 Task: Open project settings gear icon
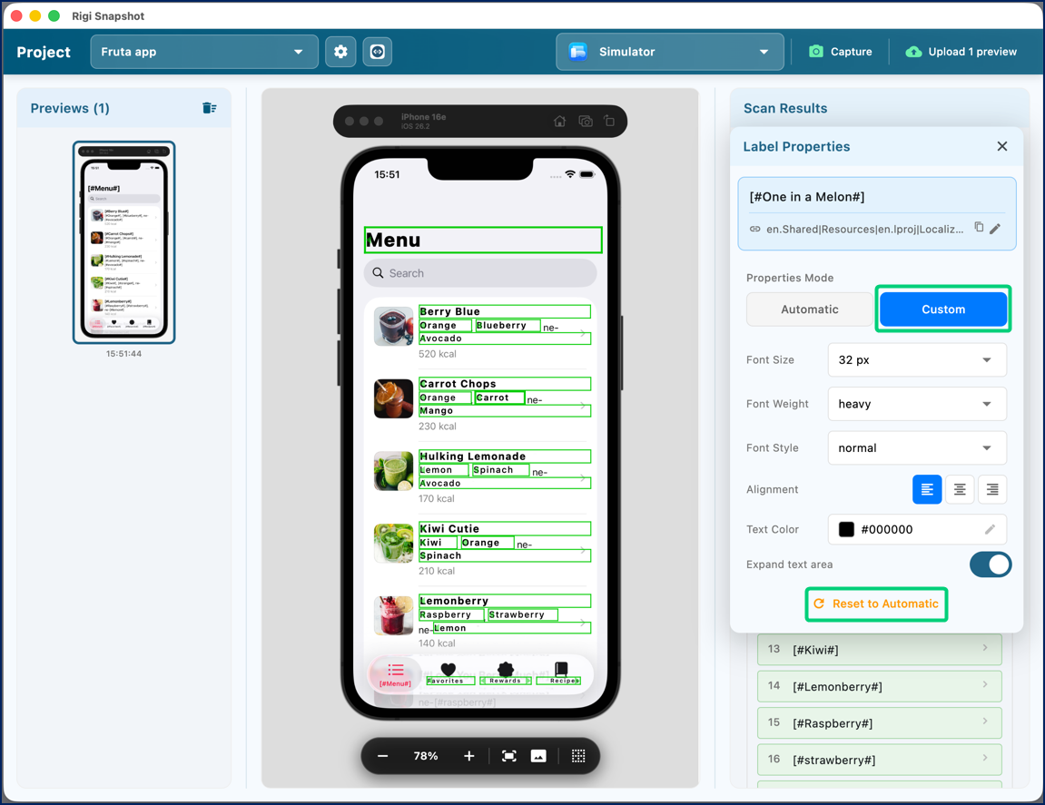(x=340, y=52)
